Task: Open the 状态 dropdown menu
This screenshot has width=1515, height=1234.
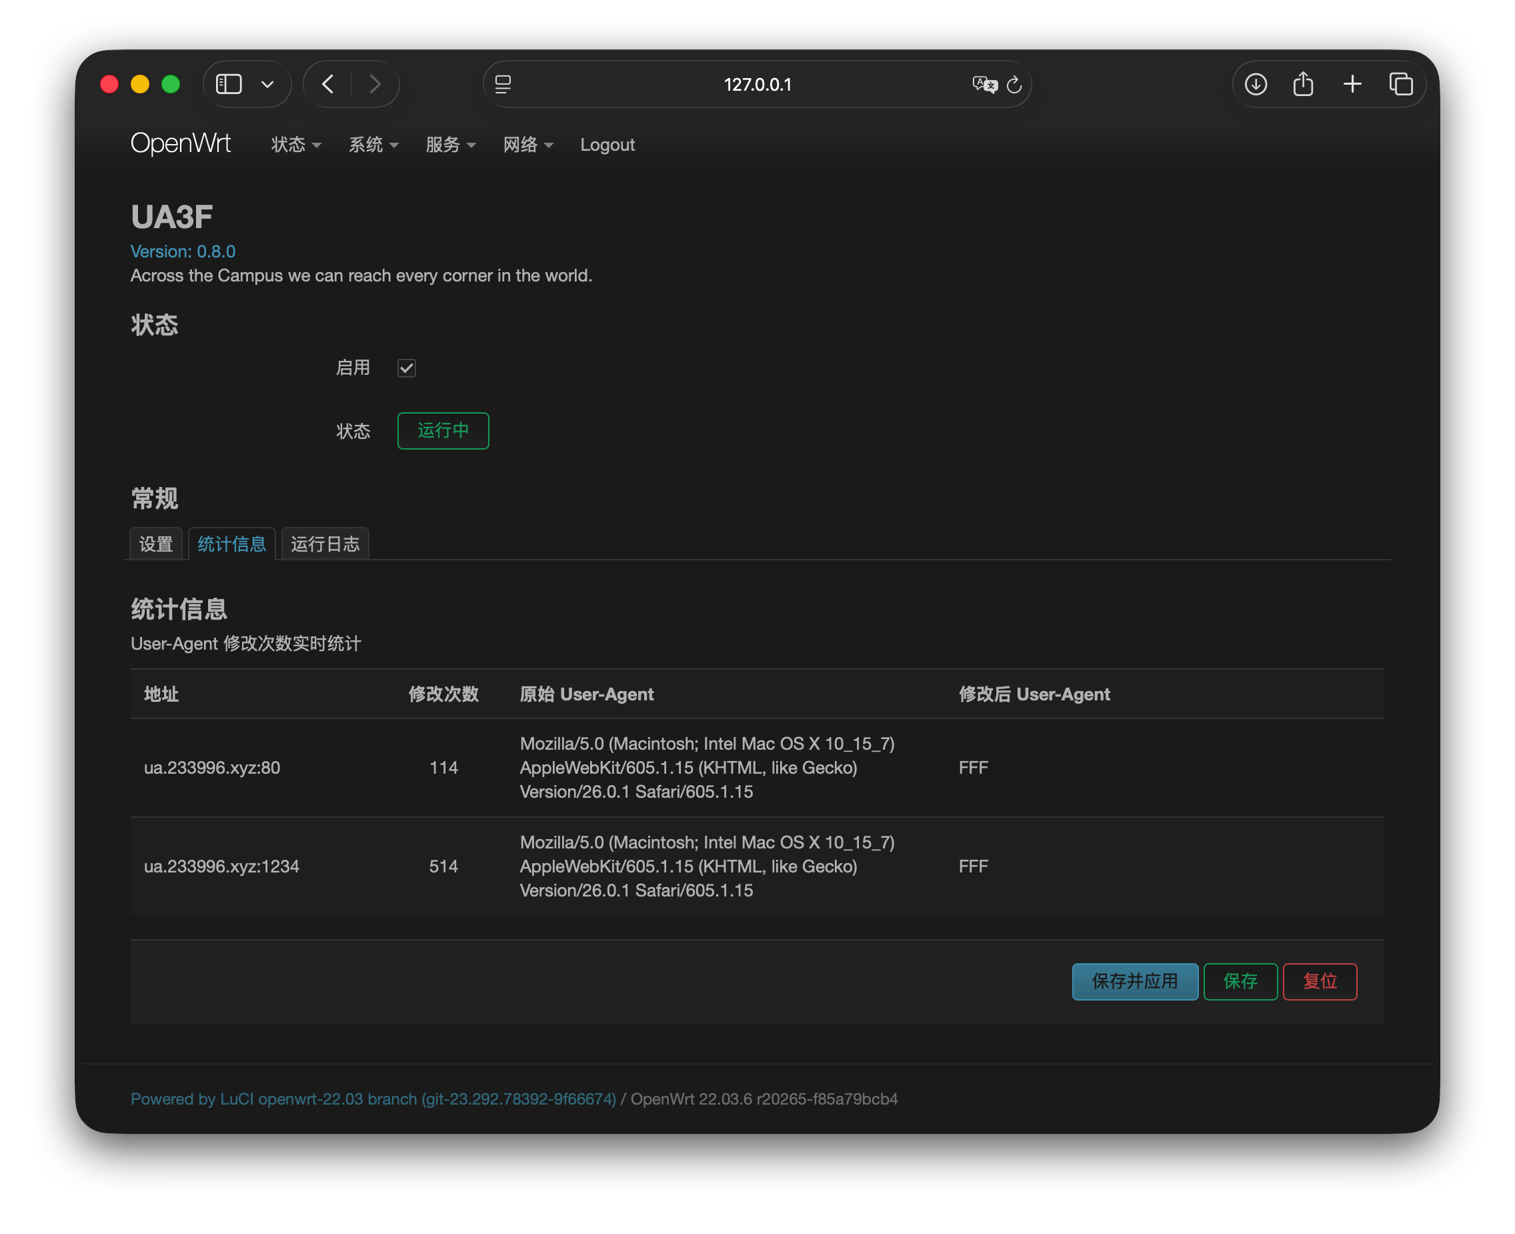Action: tap(295, 145)
